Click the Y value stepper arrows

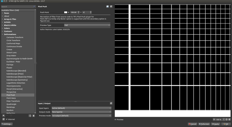click(x=91, y=12)
